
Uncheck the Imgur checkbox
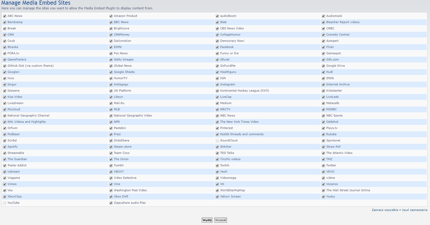(x=5, y=85)
